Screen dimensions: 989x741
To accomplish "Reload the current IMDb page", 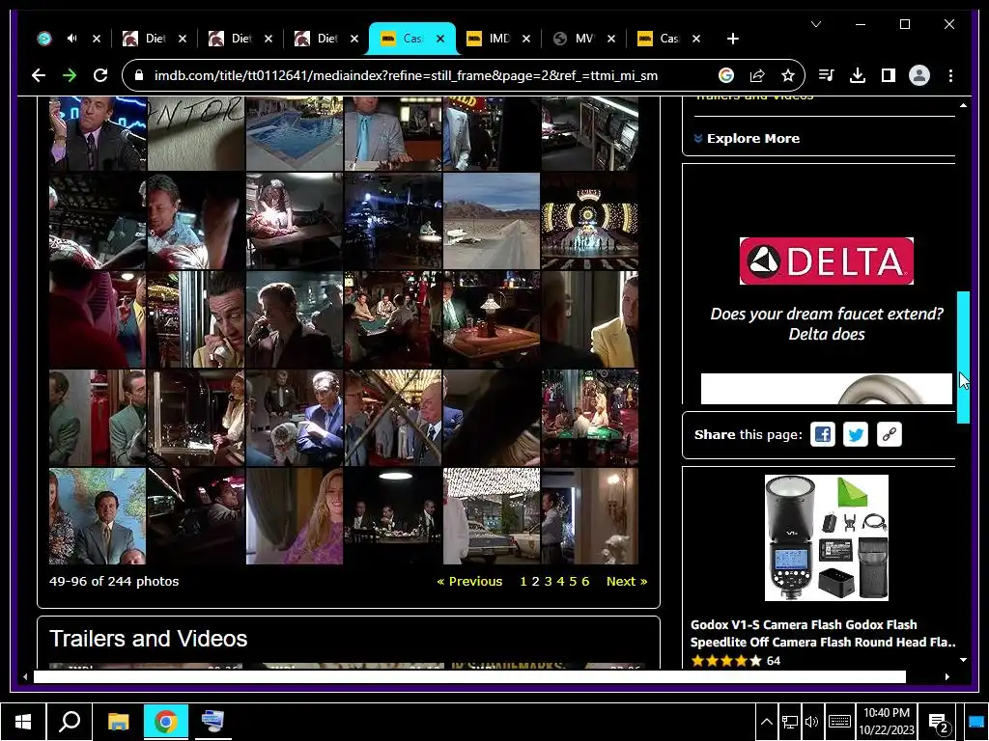I will 100,75.
